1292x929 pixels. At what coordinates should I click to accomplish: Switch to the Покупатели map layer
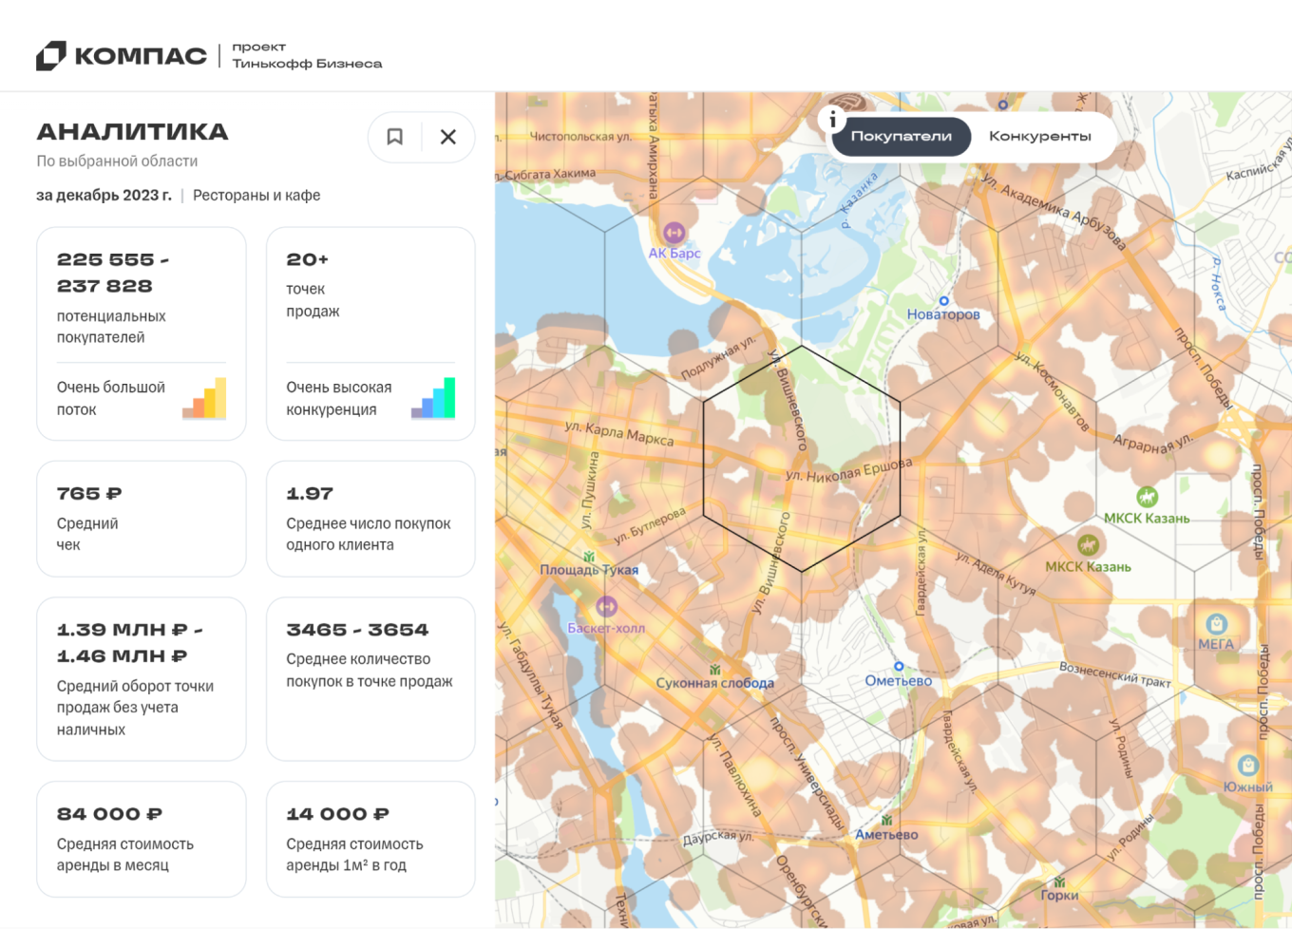[902, 137]
